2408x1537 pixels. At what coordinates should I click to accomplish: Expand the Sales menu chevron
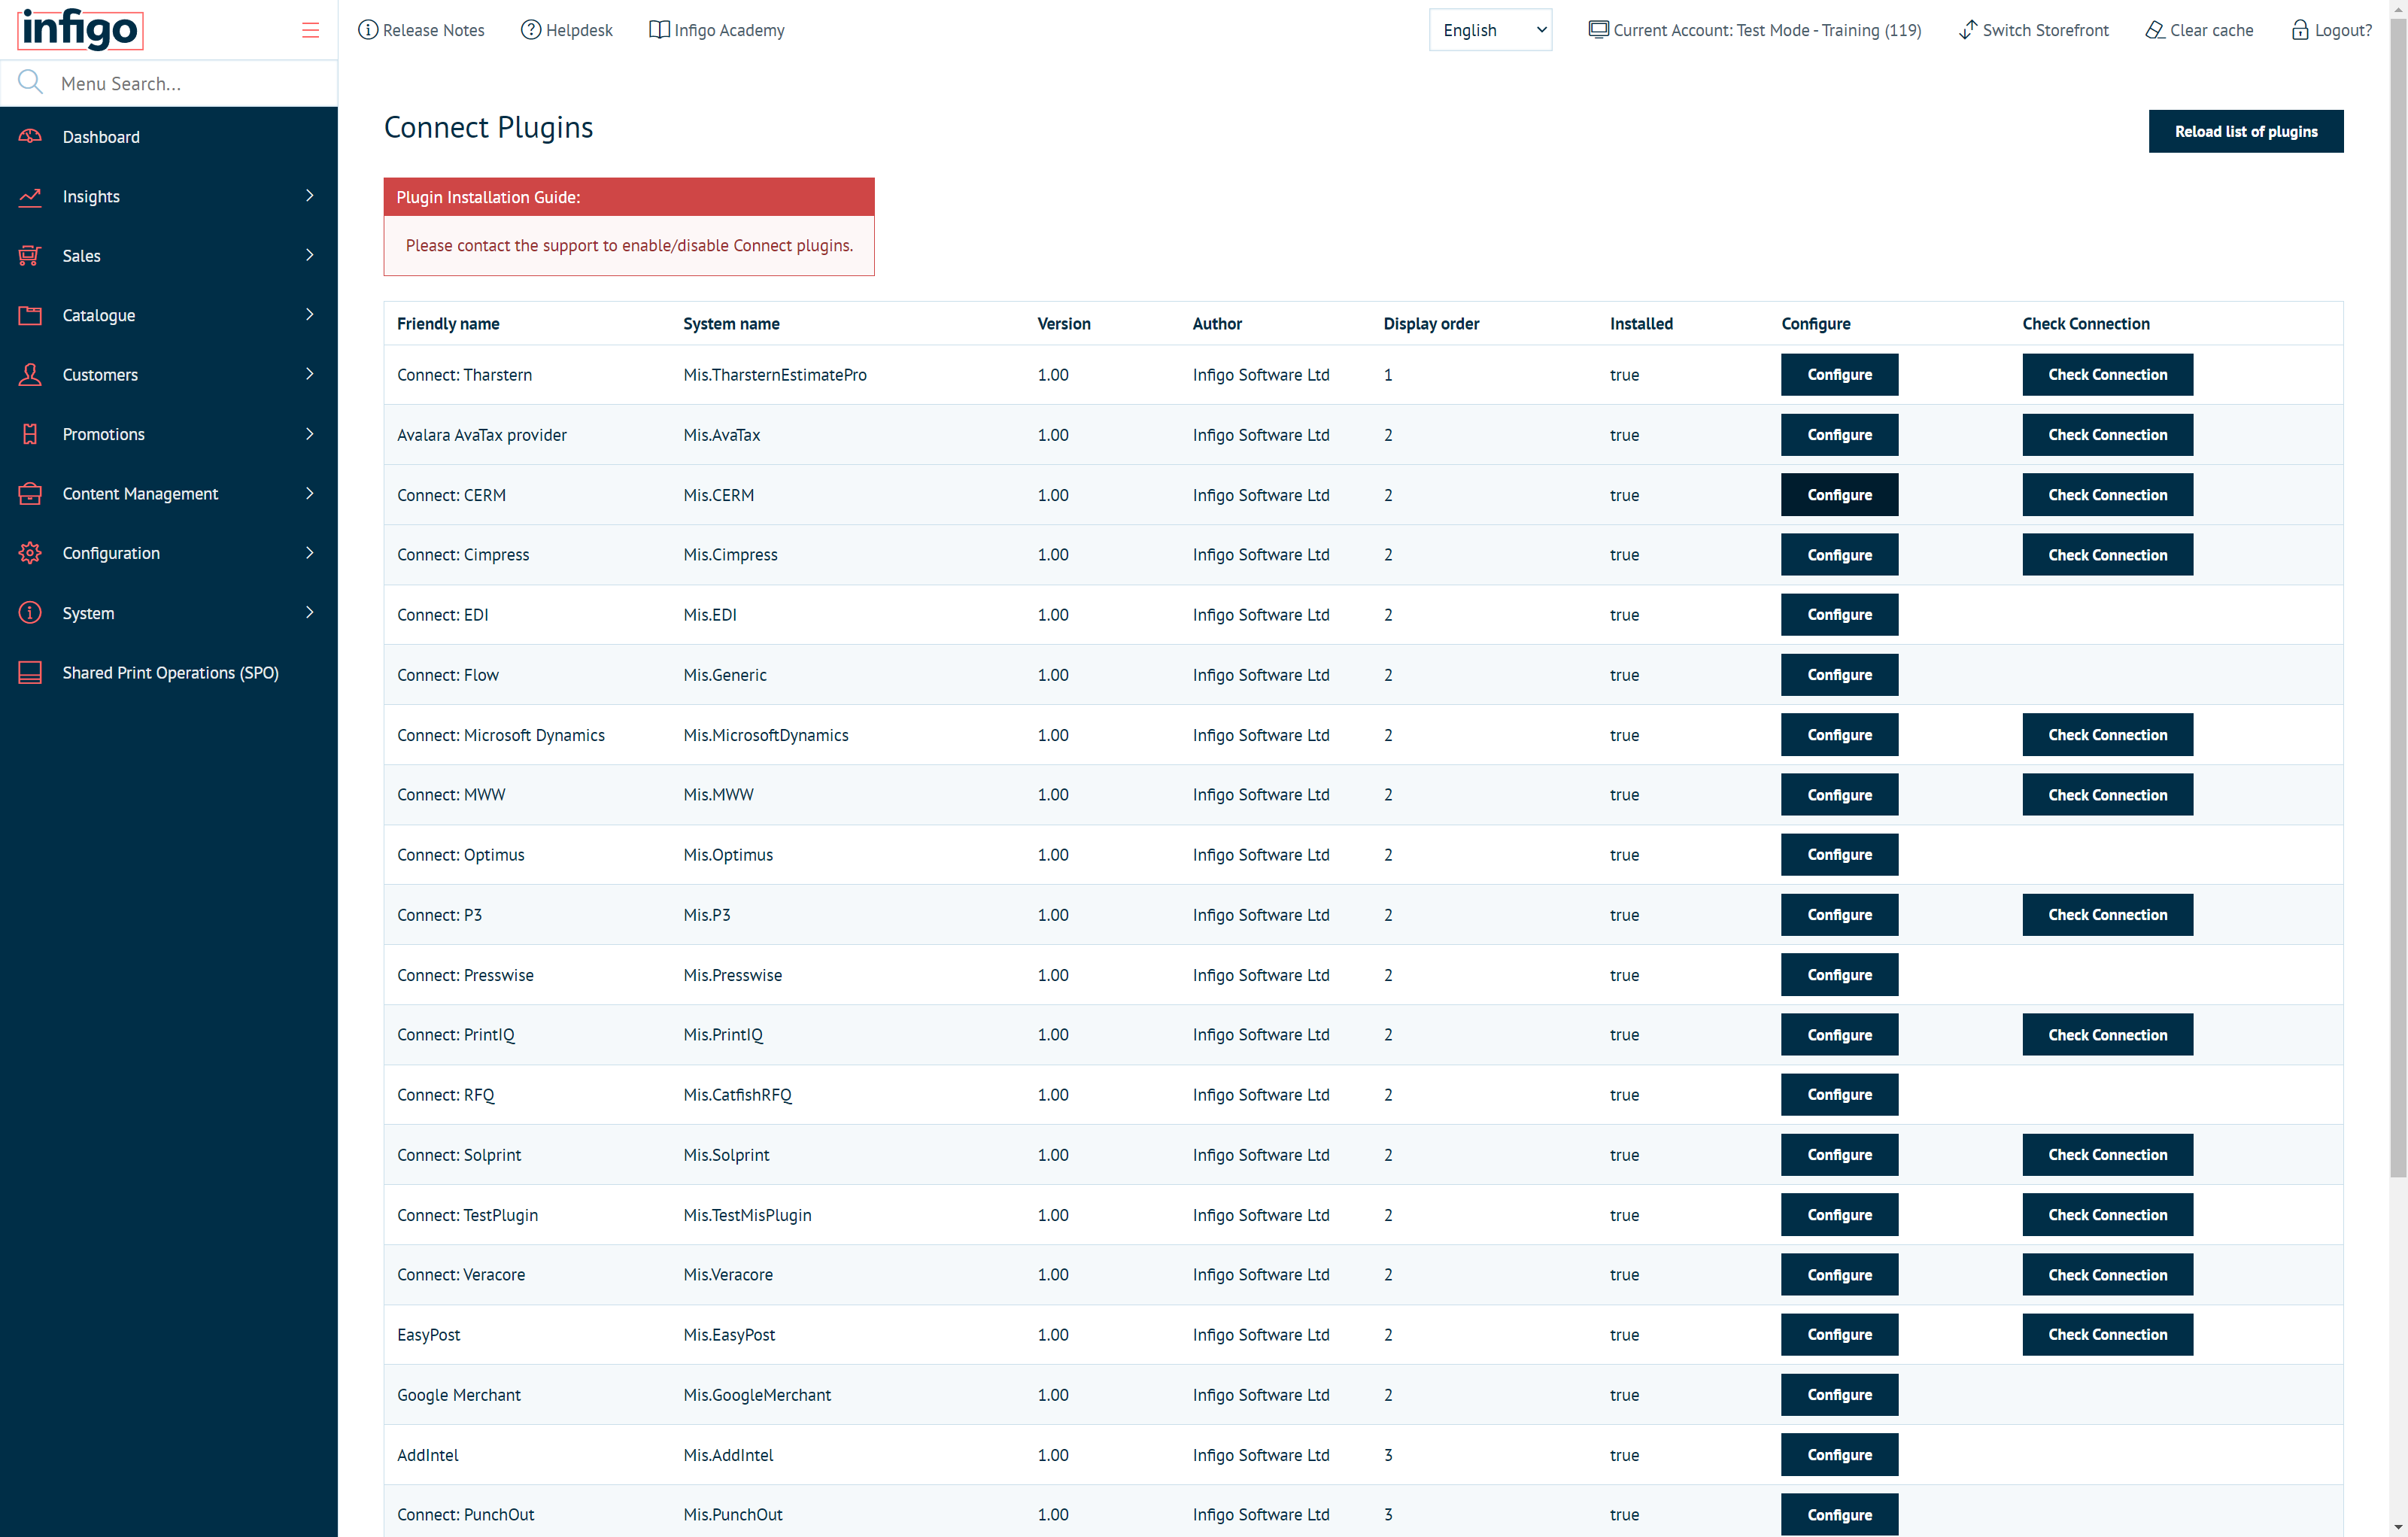[x=309, y=255]
